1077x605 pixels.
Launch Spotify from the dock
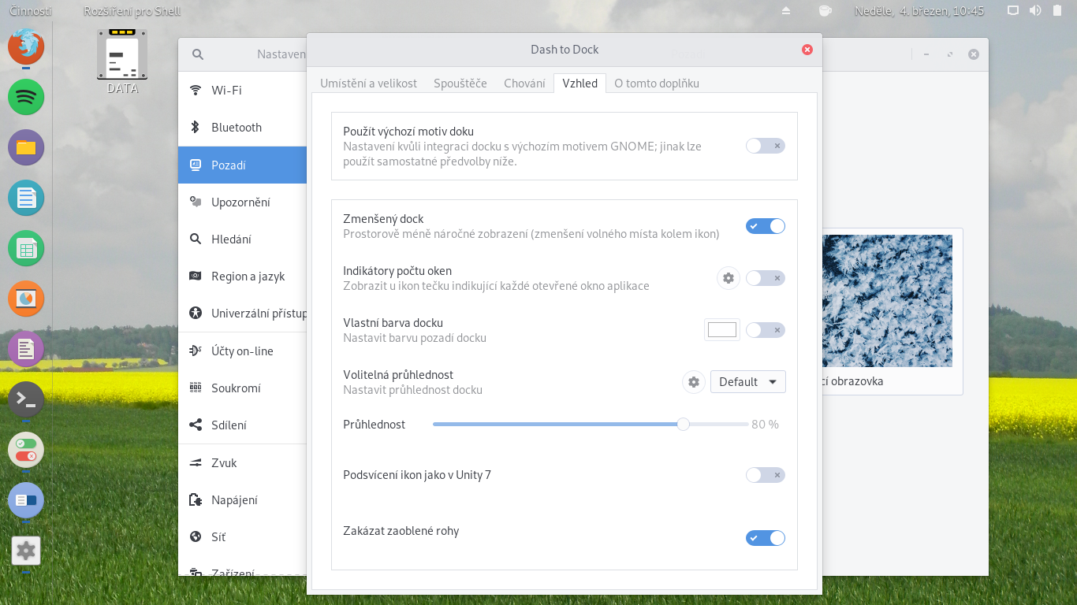(x=26, y=97)
